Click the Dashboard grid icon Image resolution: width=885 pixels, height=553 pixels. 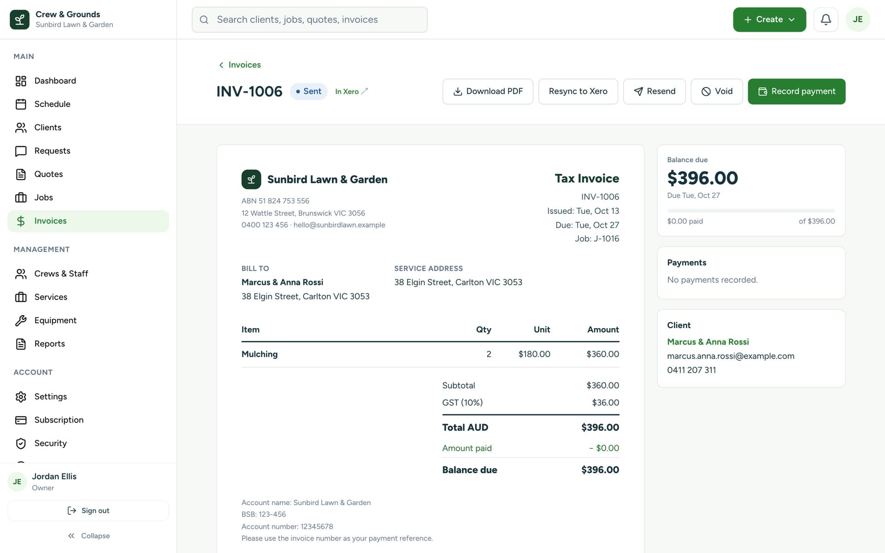pos(21,81)
